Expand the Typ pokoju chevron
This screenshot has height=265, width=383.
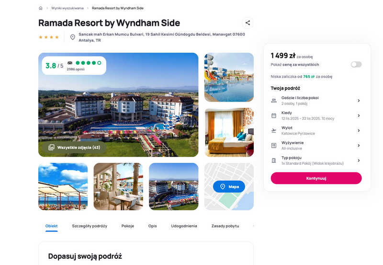coord(359,161)
